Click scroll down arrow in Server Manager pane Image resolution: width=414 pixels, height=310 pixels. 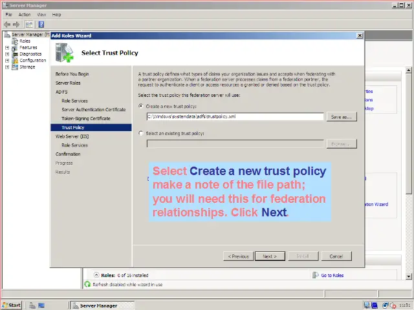pos(408,276)
